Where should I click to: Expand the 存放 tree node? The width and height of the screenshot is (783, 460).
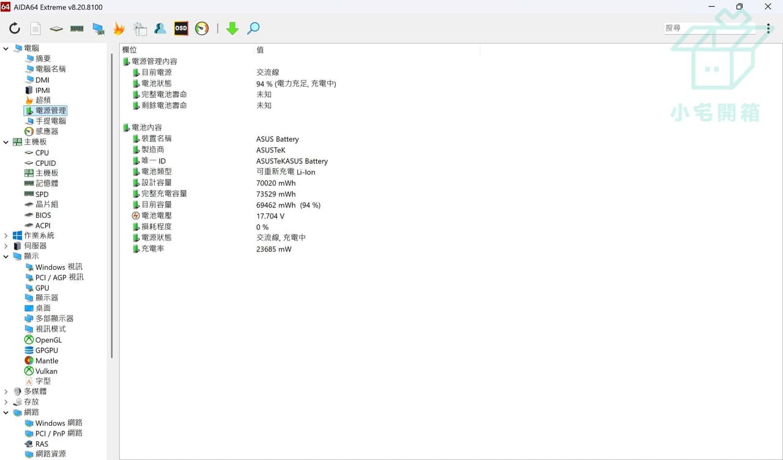pyautogui.click(x=6, y=402)
